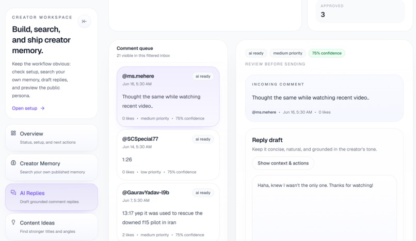Click the Creator Memory brain icon
This screenshot has width=416, height=241.
[13, 163]
